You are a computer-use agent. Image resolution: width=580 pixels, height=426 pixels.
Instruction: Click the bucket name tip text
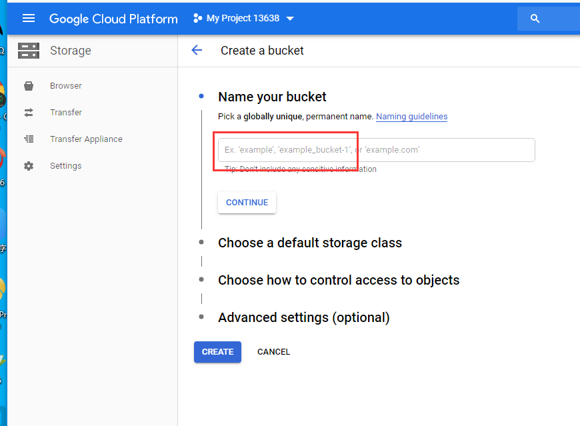(301, 169)
